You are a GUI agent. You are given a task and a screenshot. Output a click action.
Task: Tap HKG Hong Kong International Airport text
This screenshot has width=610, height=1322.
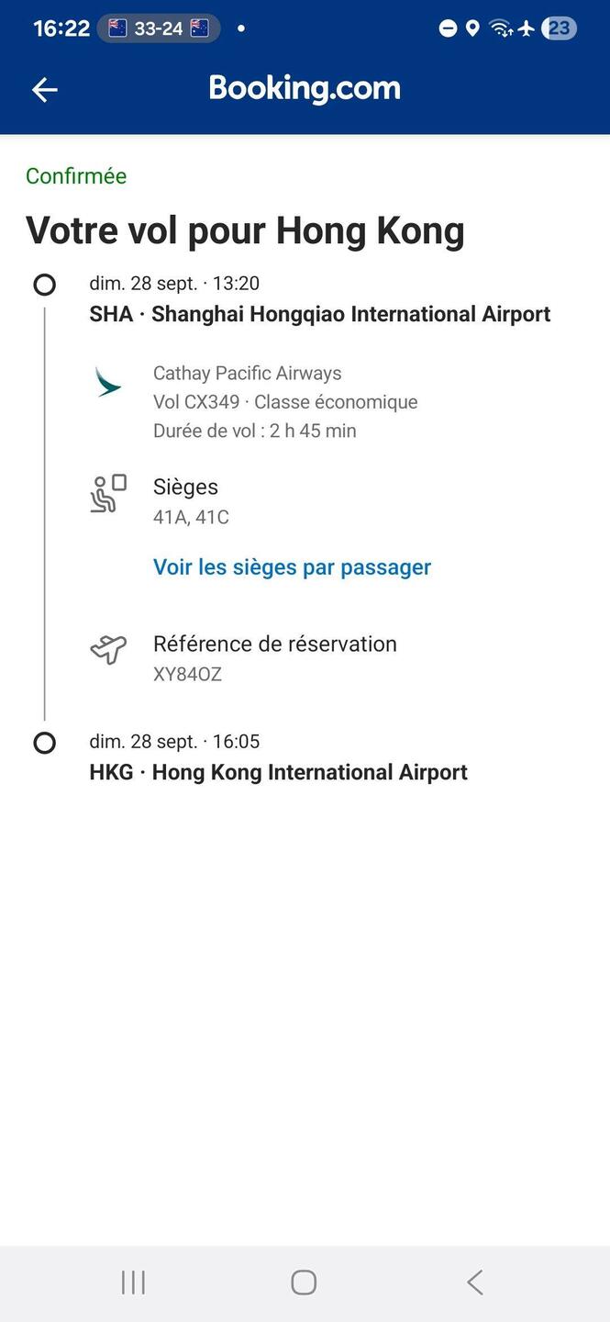click(x=278, y=772)
